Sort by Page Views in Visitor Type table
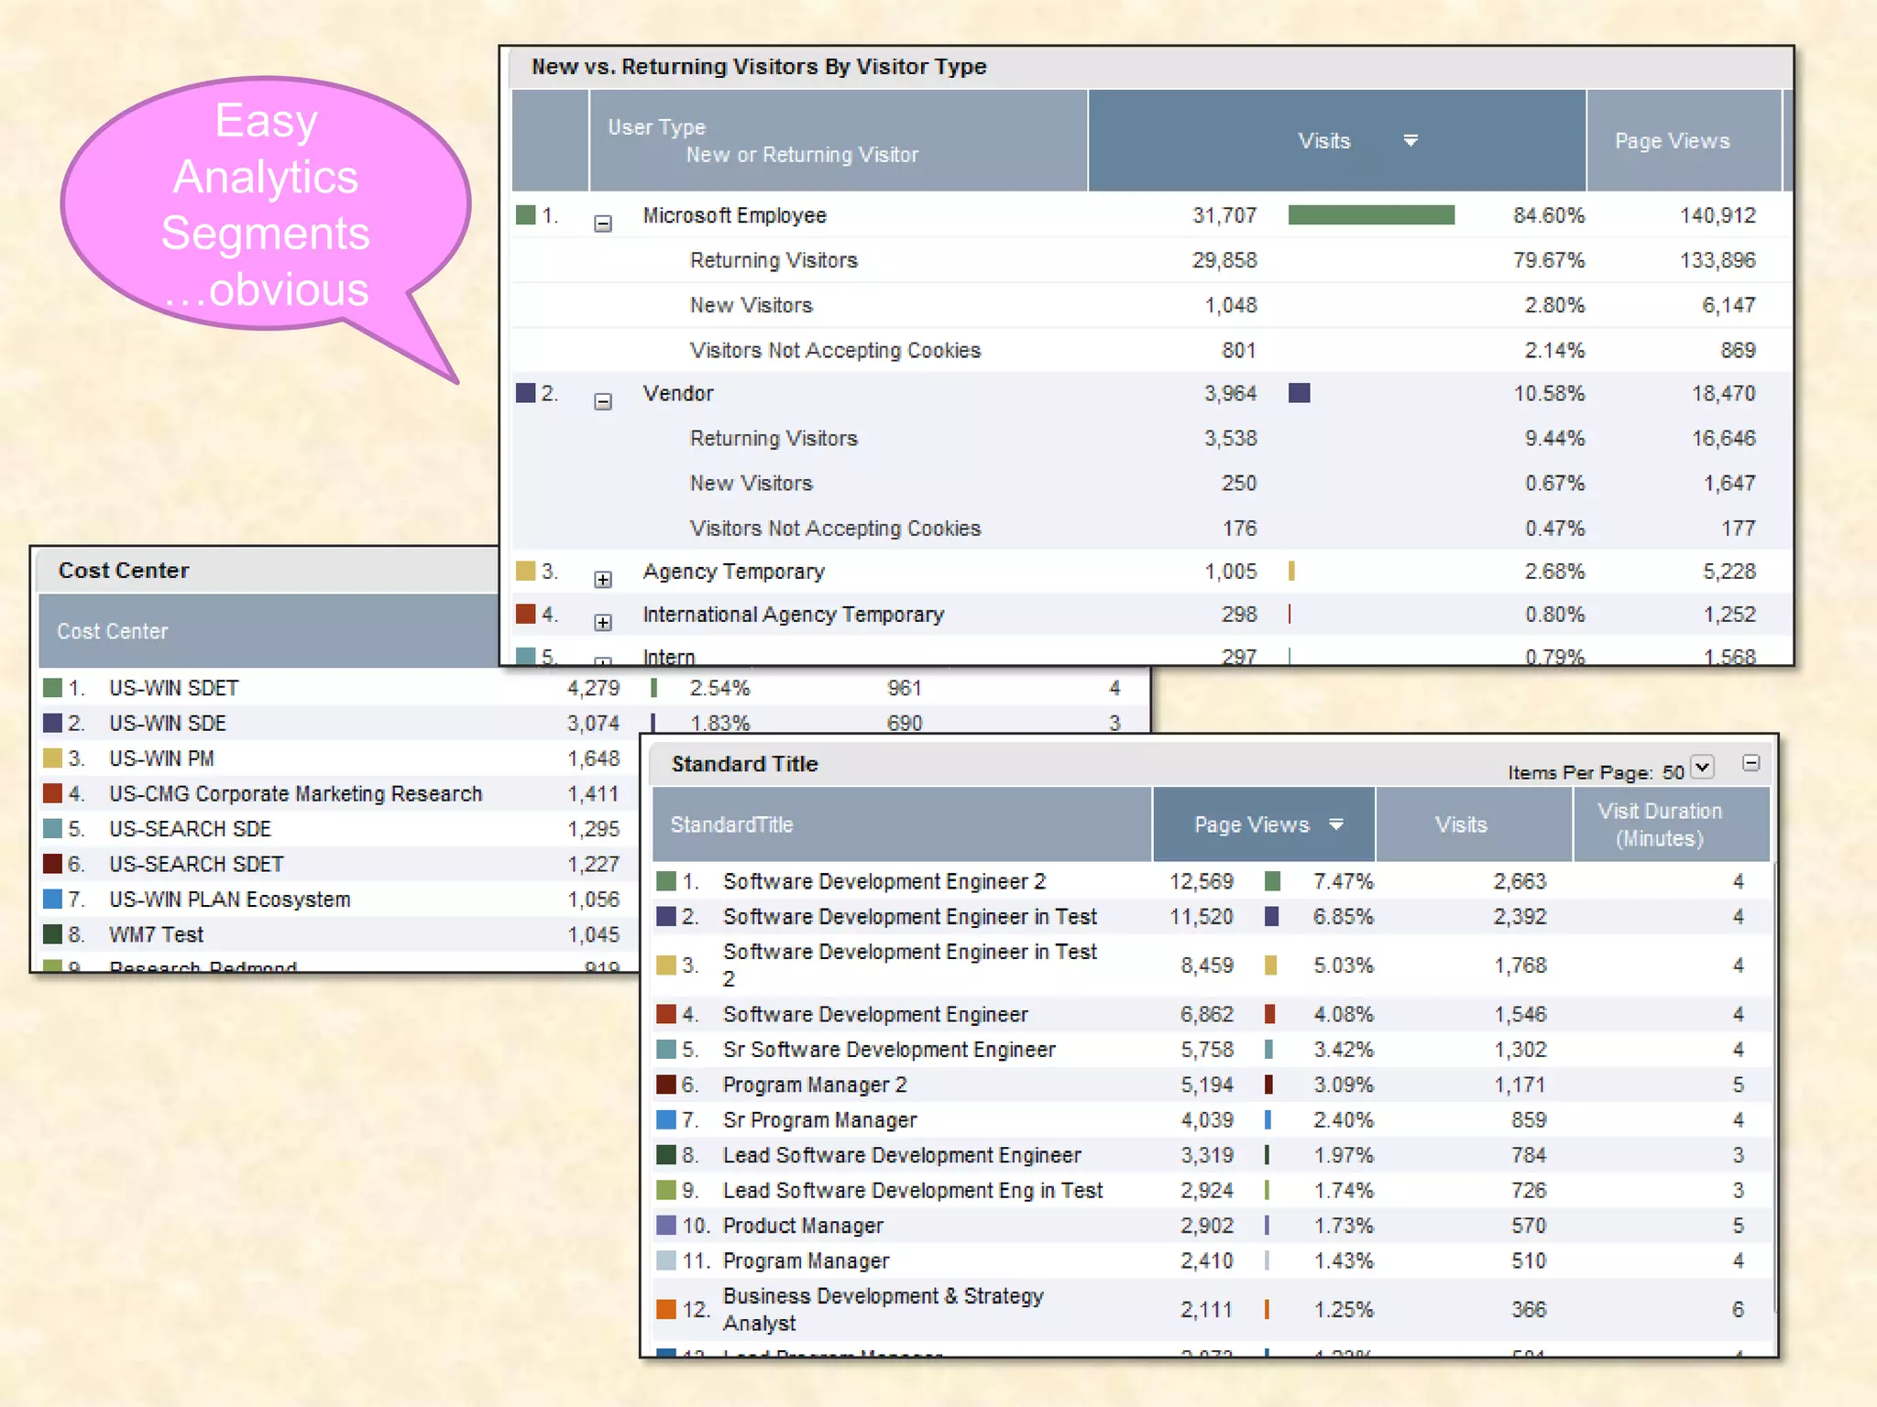Screen dimensions: 1877x1407 point(1672,141)
